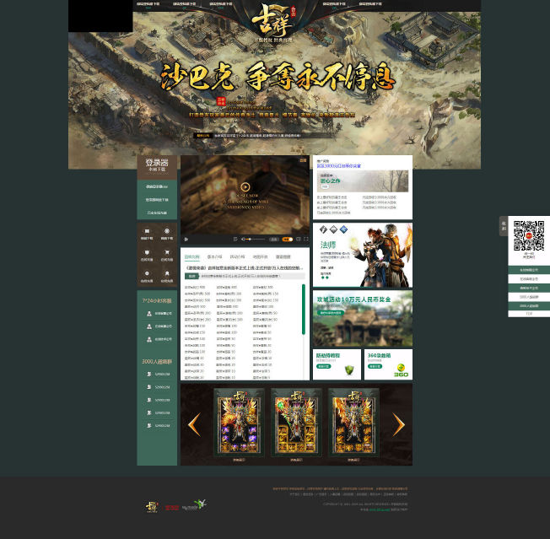Open the middle equipment card thumbnail

[x=296, y=423]
